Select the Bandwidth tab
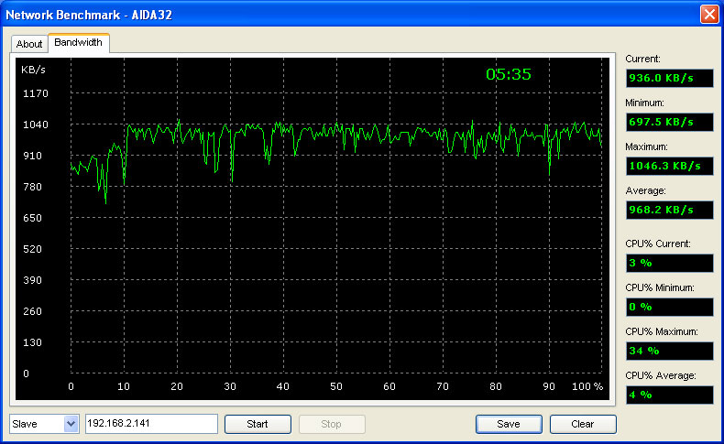The image size is (724, 444). point(79,42)
